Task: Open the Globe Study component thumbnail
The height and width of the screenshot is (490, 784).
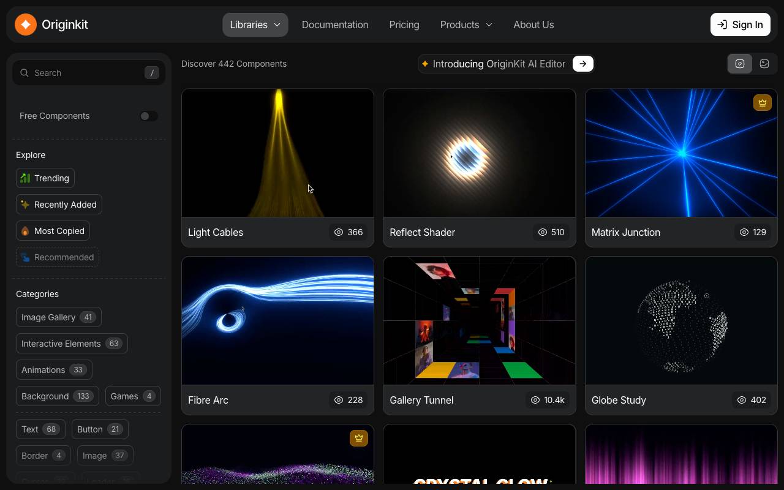Action: pos(681,321)
